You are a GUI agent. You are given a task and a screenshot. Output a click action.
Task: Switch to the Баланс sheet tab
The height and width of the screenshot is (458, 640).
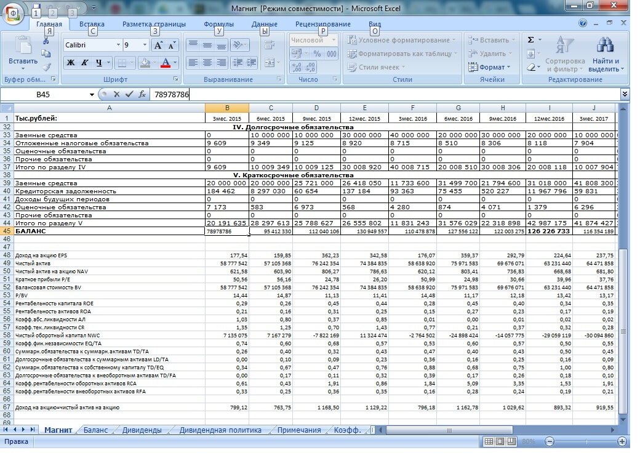[x=95, y=430]
